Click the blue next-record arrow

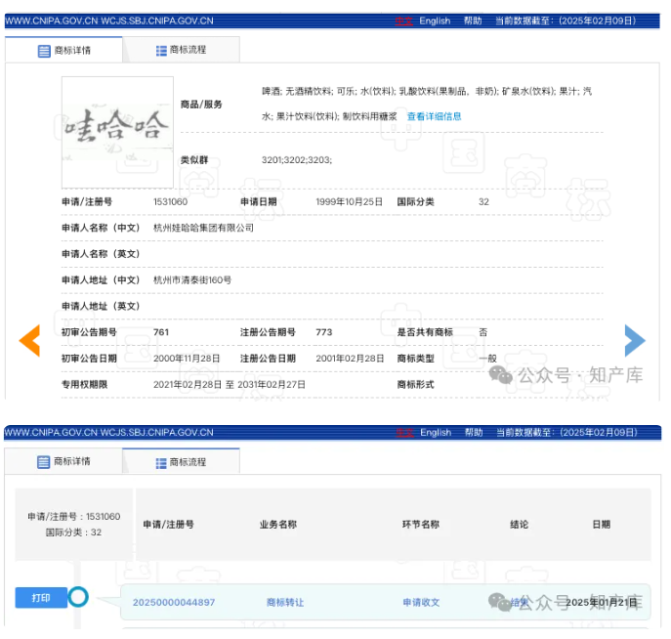pyautogui.click(x=635, y=340)
